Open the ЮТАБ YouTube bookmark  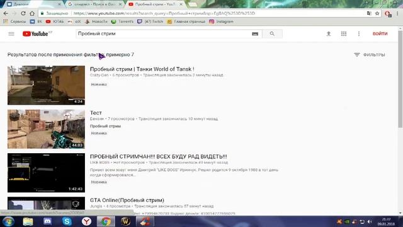(x=55, y=21)
